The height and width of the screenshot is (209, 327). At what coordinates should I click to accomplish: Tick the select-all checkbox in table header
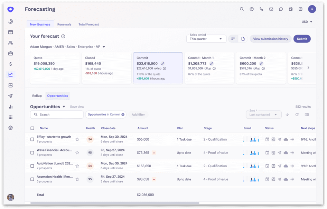click(32, 128)
